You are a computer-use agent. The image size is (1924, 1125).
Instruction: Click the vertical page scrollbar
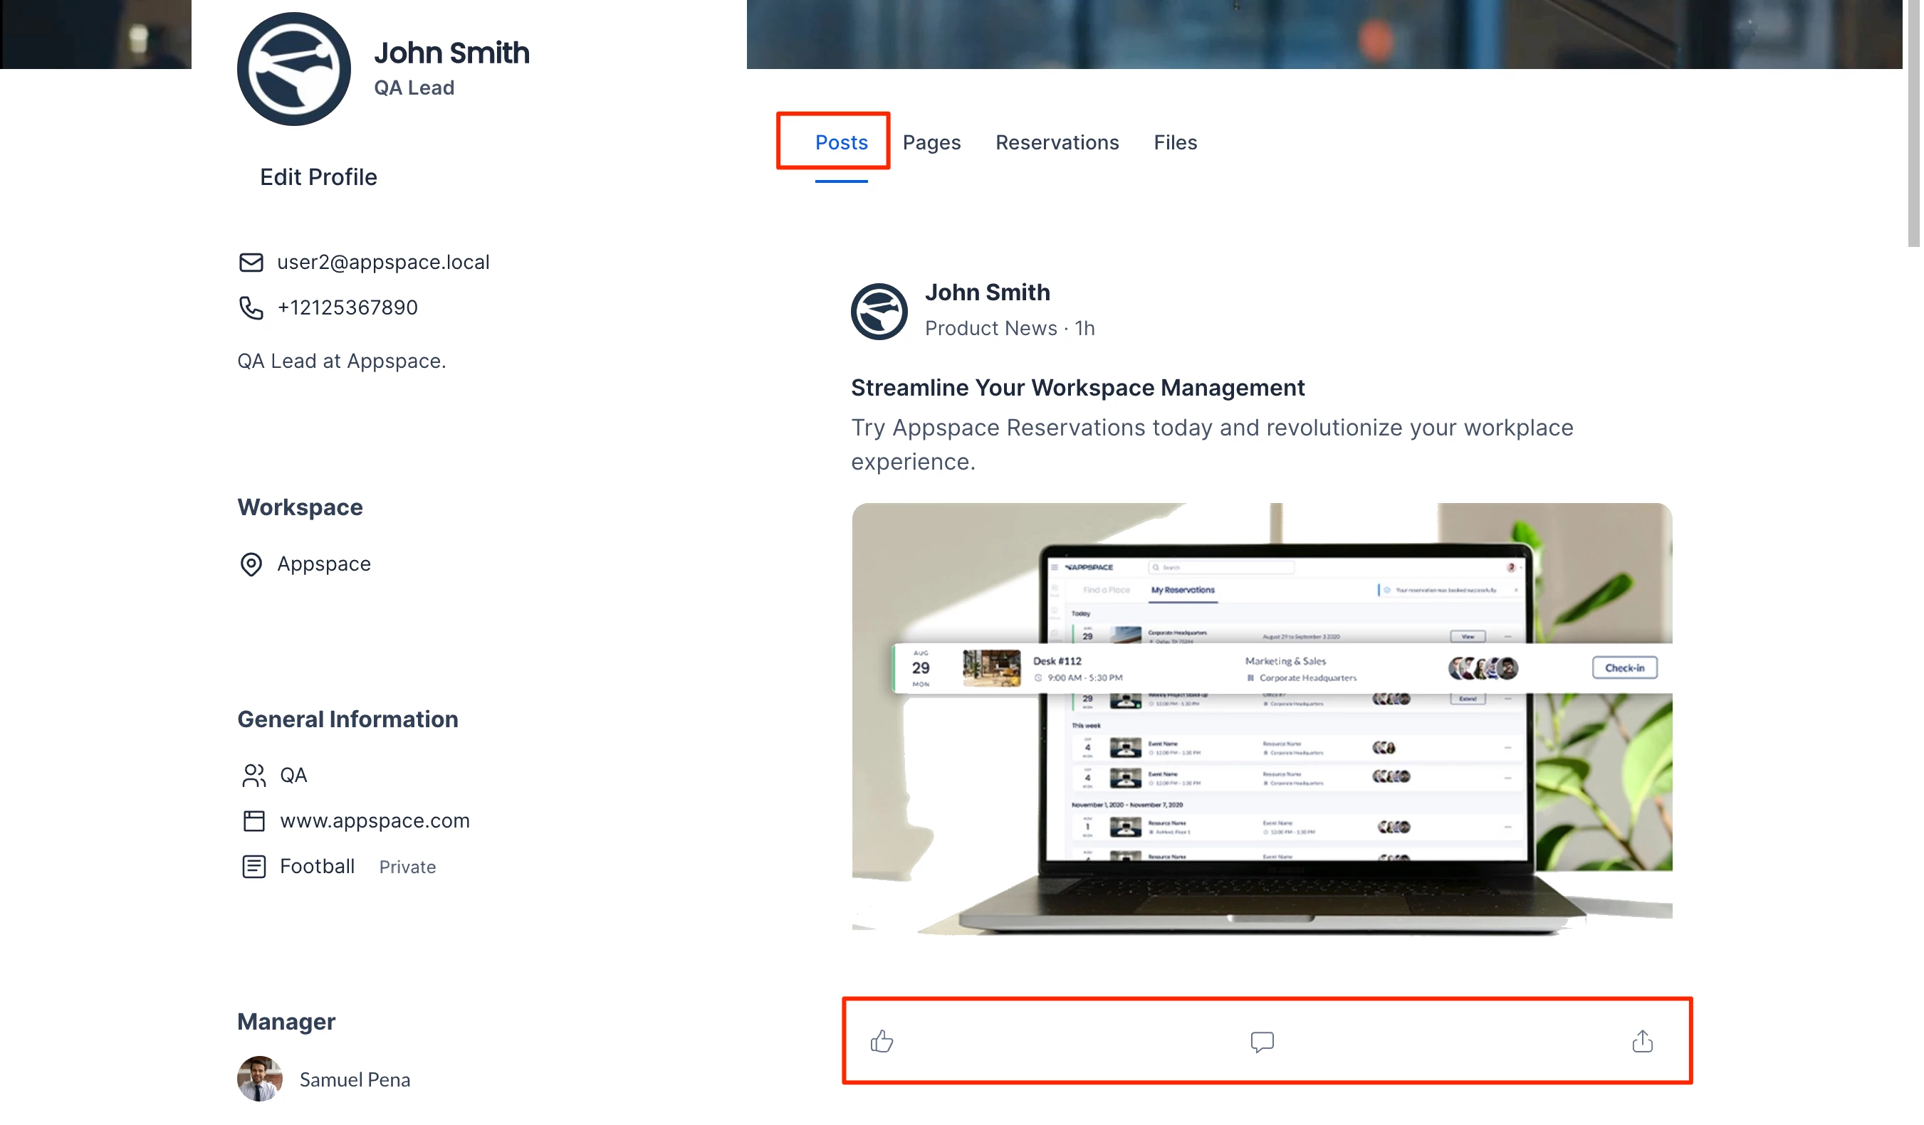pos(1913,124)
